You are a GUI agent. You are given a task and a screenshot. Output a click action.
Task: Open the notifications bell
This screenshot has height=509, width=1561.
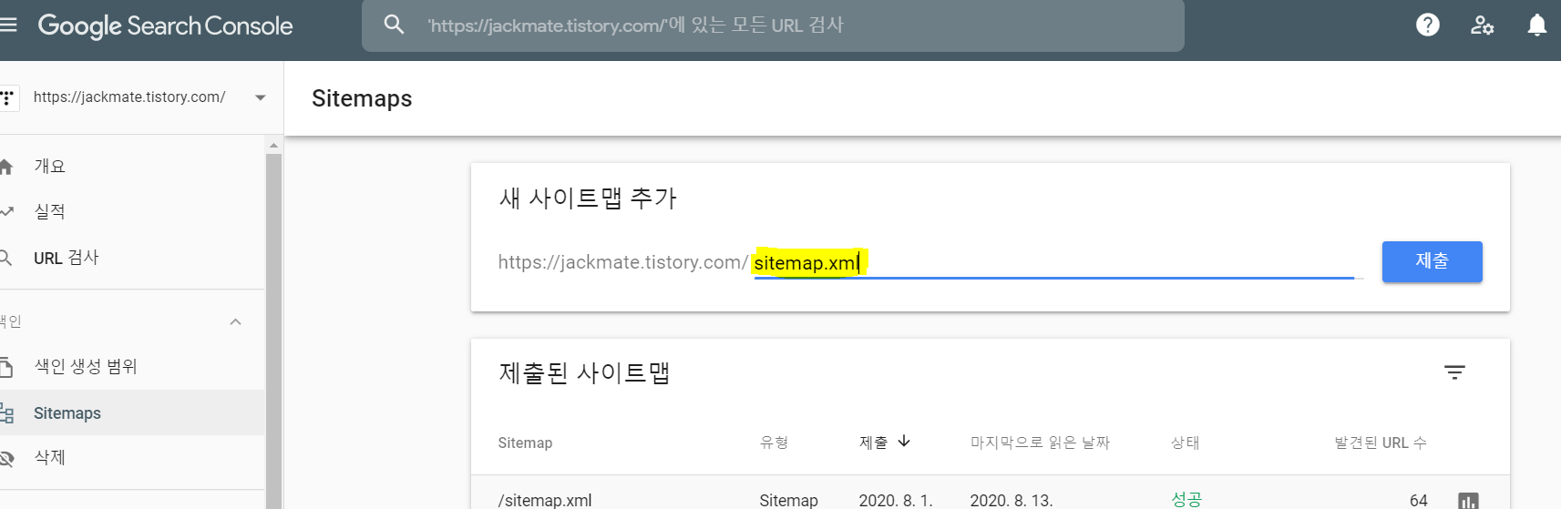coord(1537,25)
